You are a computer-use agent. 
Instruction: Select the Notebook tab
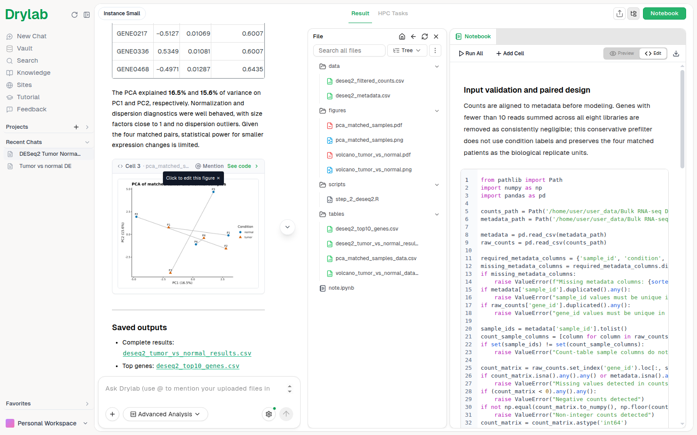473,37
